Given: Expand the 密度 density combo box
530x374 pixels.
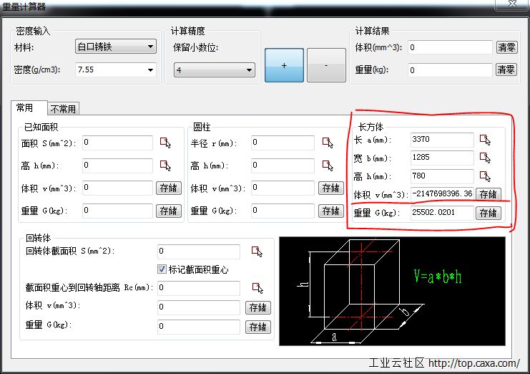Looking at the screenshot, I should (x=116, y=69).
